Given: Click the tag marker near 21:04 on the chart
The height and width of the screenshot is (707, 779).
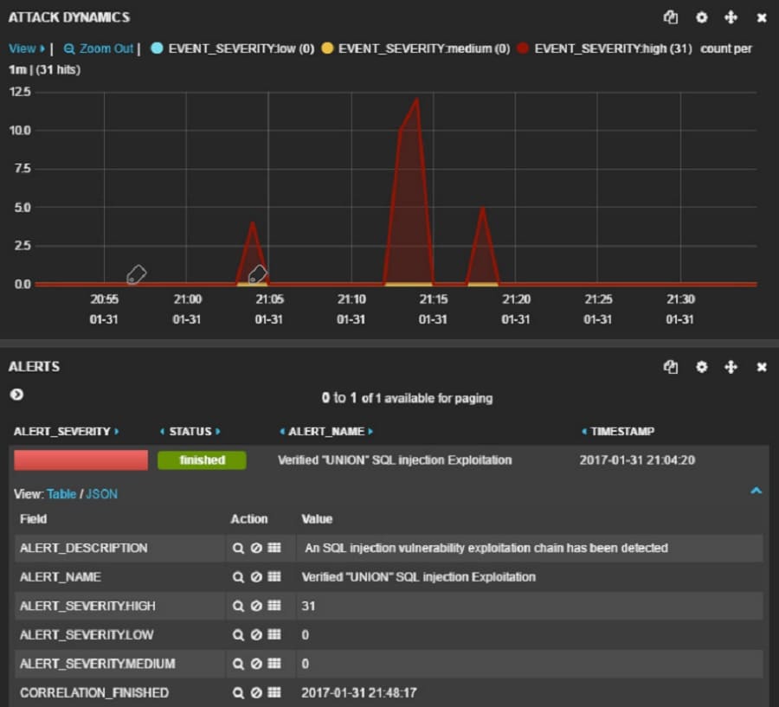Looking at the screenshot, I should 257,273.
